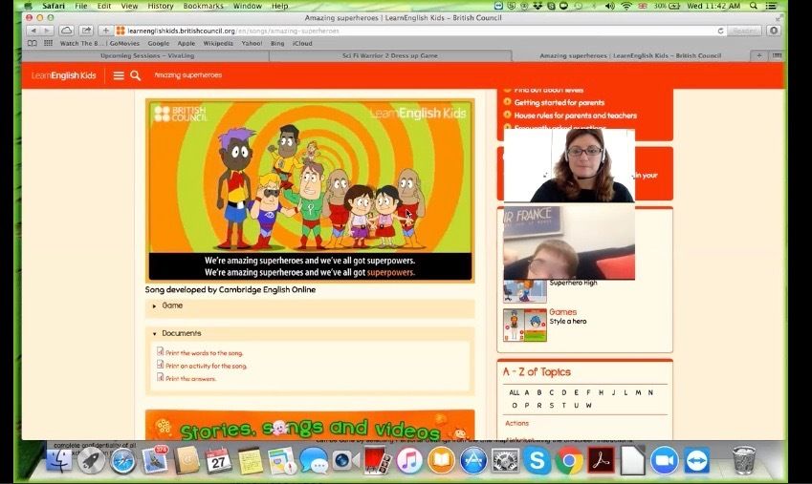Open Google Chrome in the dock
Screen dimensions: 812x484
coord(569,460)
